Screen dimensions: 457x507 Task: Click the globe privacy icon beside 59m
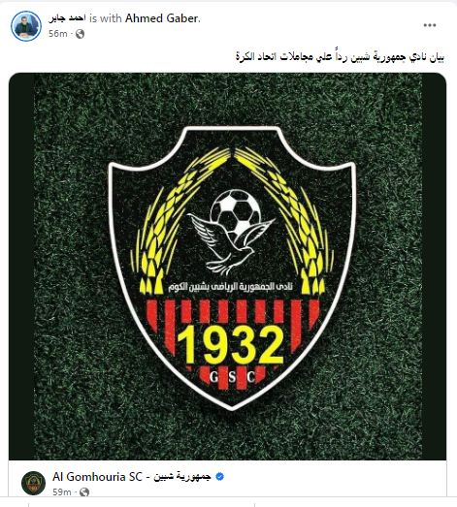coord(84,492)
